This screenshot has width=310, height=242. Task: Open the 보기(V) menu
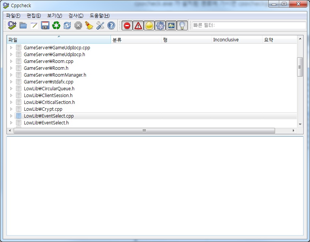(55, 16)
